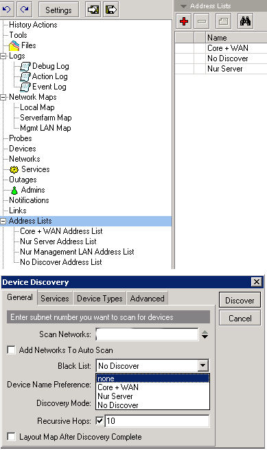Collapse the Address Lists panel header triangle
Screen dimensions: 267x450
(183, 6)
